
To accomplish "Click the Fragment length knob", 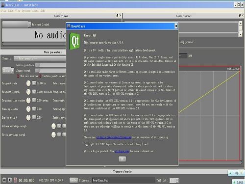I will click(x=28, y=92).
